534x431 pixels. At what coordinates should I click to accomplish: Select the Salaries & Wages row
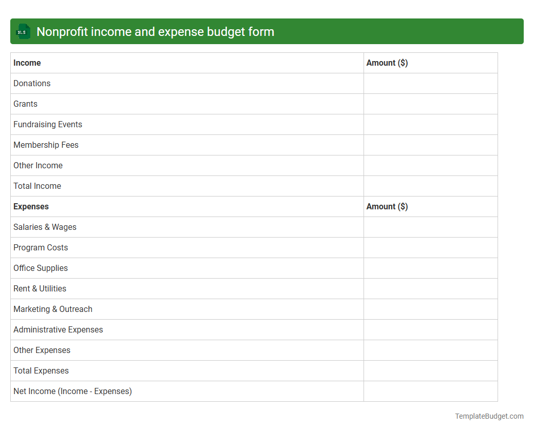click(45, 227)
